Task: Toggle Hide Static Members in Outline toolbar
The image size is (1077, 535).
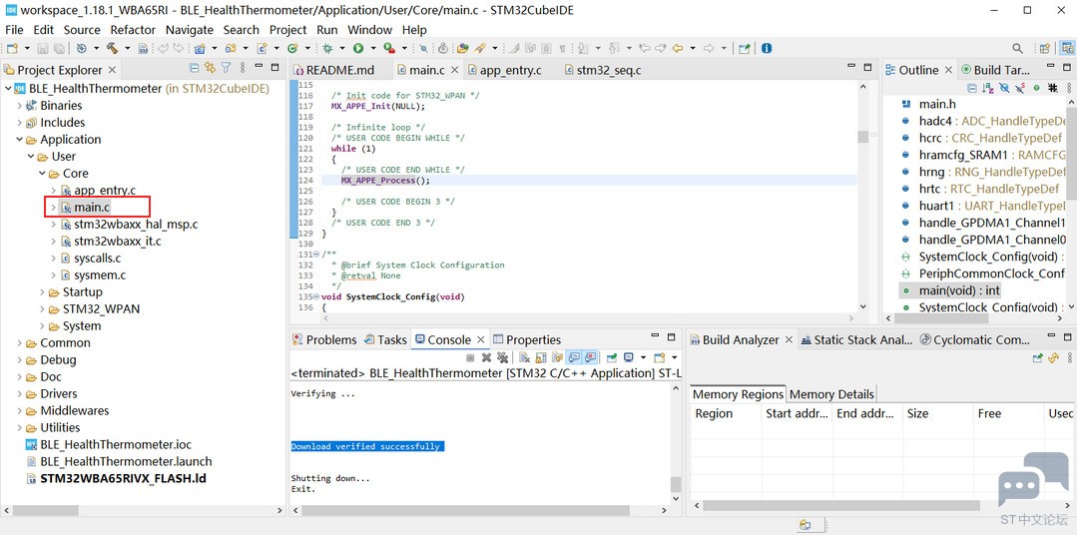Action: pyautogui.click(x=1020, y=88)
